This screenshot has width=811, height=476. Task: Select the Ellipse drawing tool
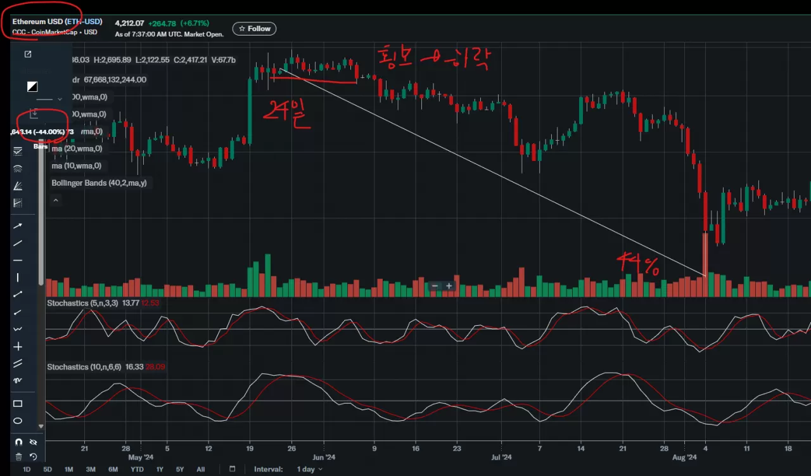[x=18, y=420]
